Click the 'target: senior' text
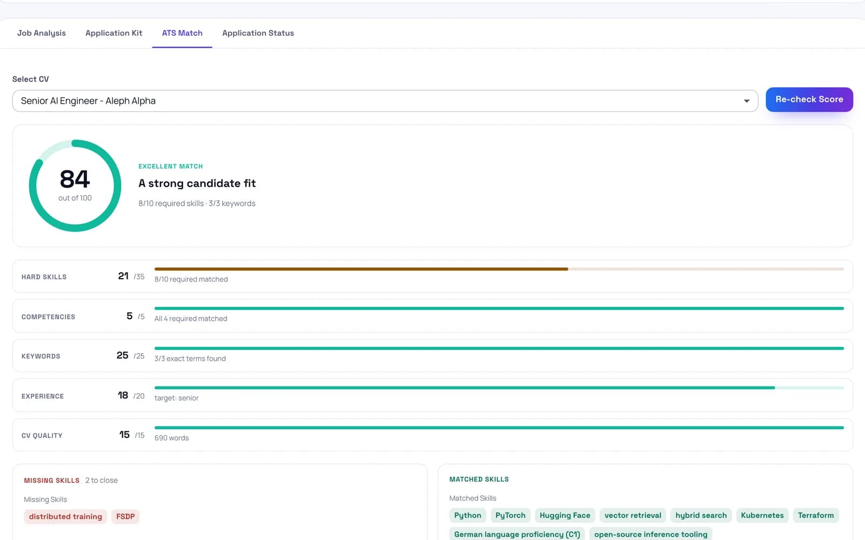Viewport: 865px width, 540px height. tap(176, 398)
